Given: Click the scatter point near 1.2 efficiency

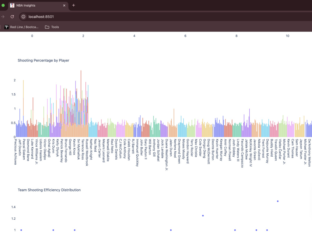Looking at the screenshot, I should tap(203, 216).
